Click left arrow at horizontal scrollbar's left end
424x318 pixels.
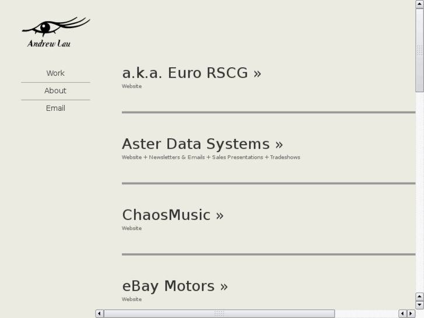click(x=99, y=313)
